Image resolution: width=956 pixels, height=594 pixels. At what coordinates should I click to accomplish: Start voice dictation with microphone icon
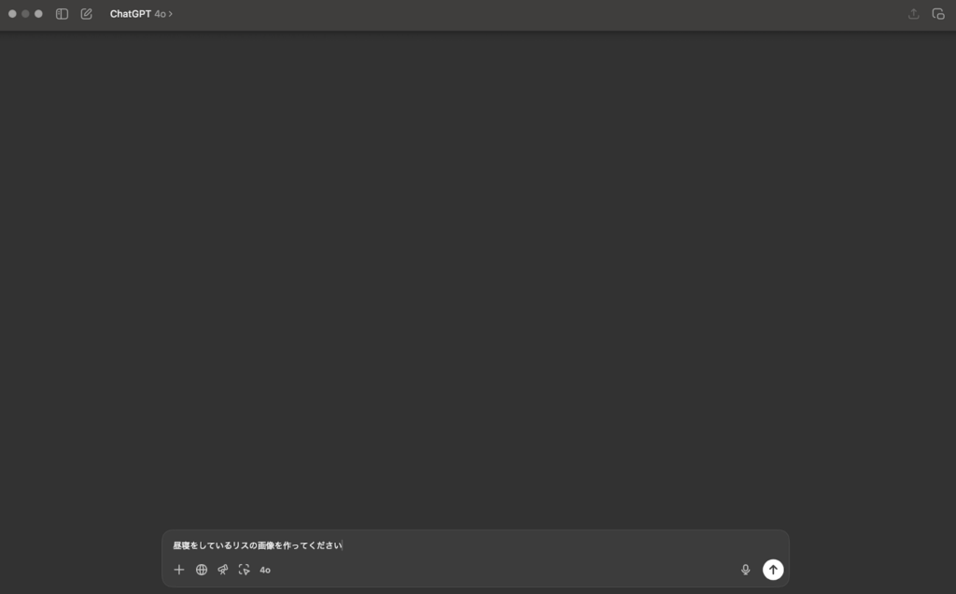pyautogui.click(x=745, y=570)
